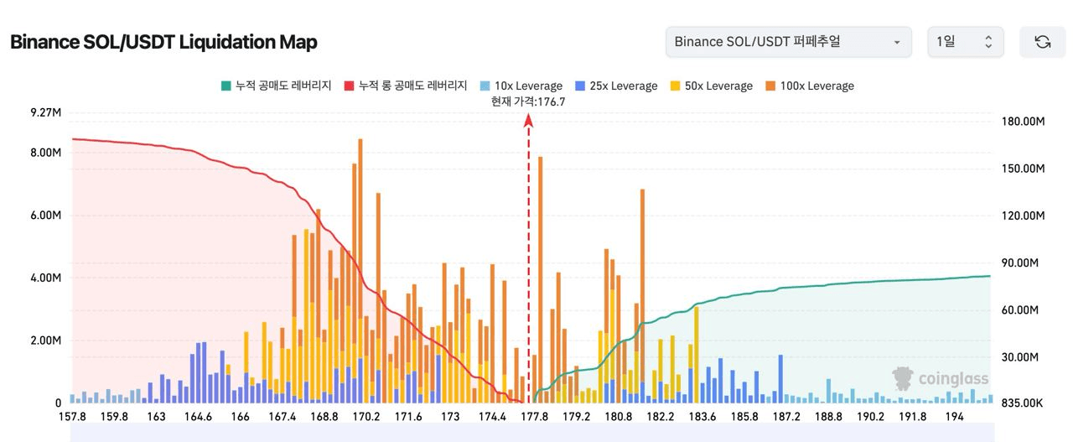Click the 120.00M right axis label
Image resolution: width=1073 pixels, height=442 pixels.
[x=1023, y=216]
